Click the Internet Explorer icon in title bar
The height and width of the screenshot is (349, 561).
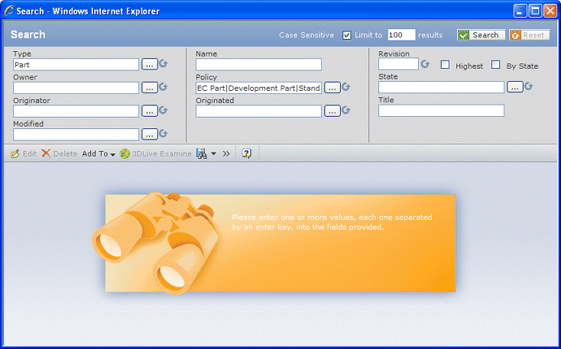point(9,11)
